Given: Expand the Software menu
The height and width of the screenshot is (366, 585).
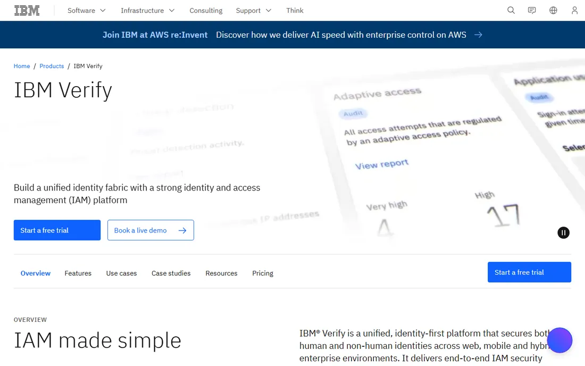Looking at the screenshot, I should tap(87, 11).
